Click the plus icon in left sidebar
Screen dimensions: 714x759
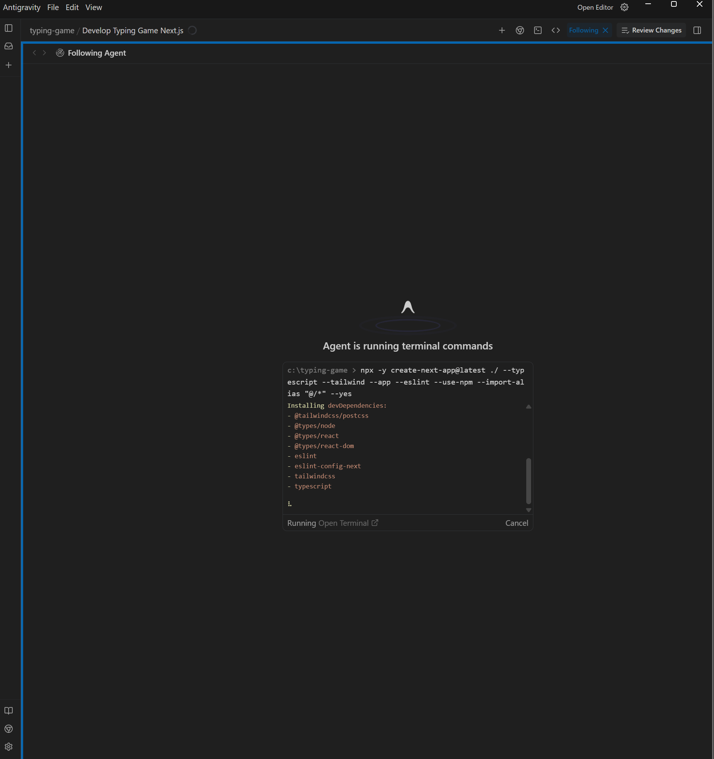[x=8, y=65]
